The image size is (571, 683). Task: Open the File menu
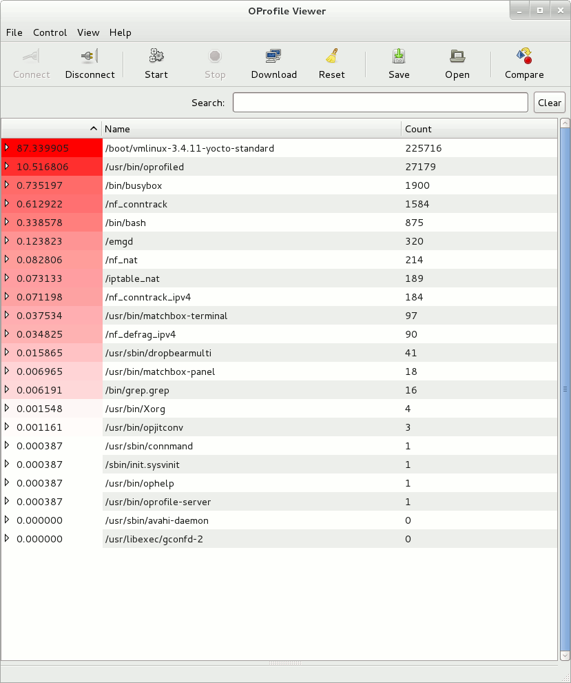[14, 32]
